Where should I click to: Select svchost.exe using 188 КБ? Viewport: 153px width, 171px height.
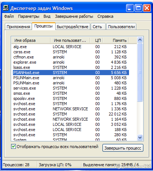(71, 130)
